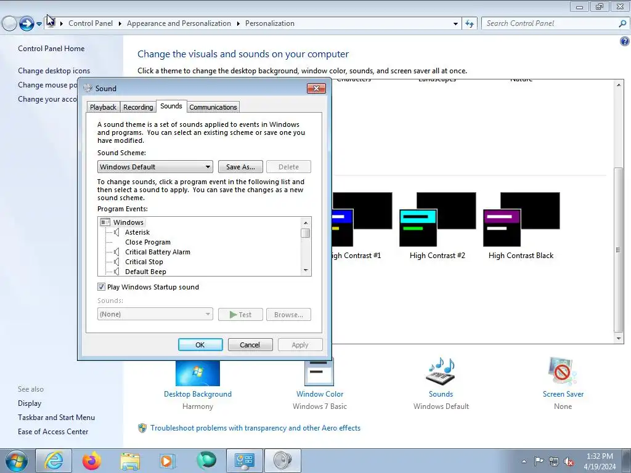The image size is (631, 473).
Task: Click the Search Control Panel field
Action: click(x=552, y=23)
